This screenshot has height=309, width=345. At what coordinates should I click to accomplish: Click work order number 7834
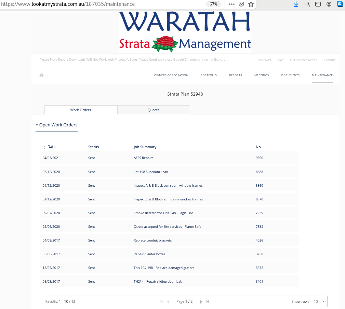260,226
